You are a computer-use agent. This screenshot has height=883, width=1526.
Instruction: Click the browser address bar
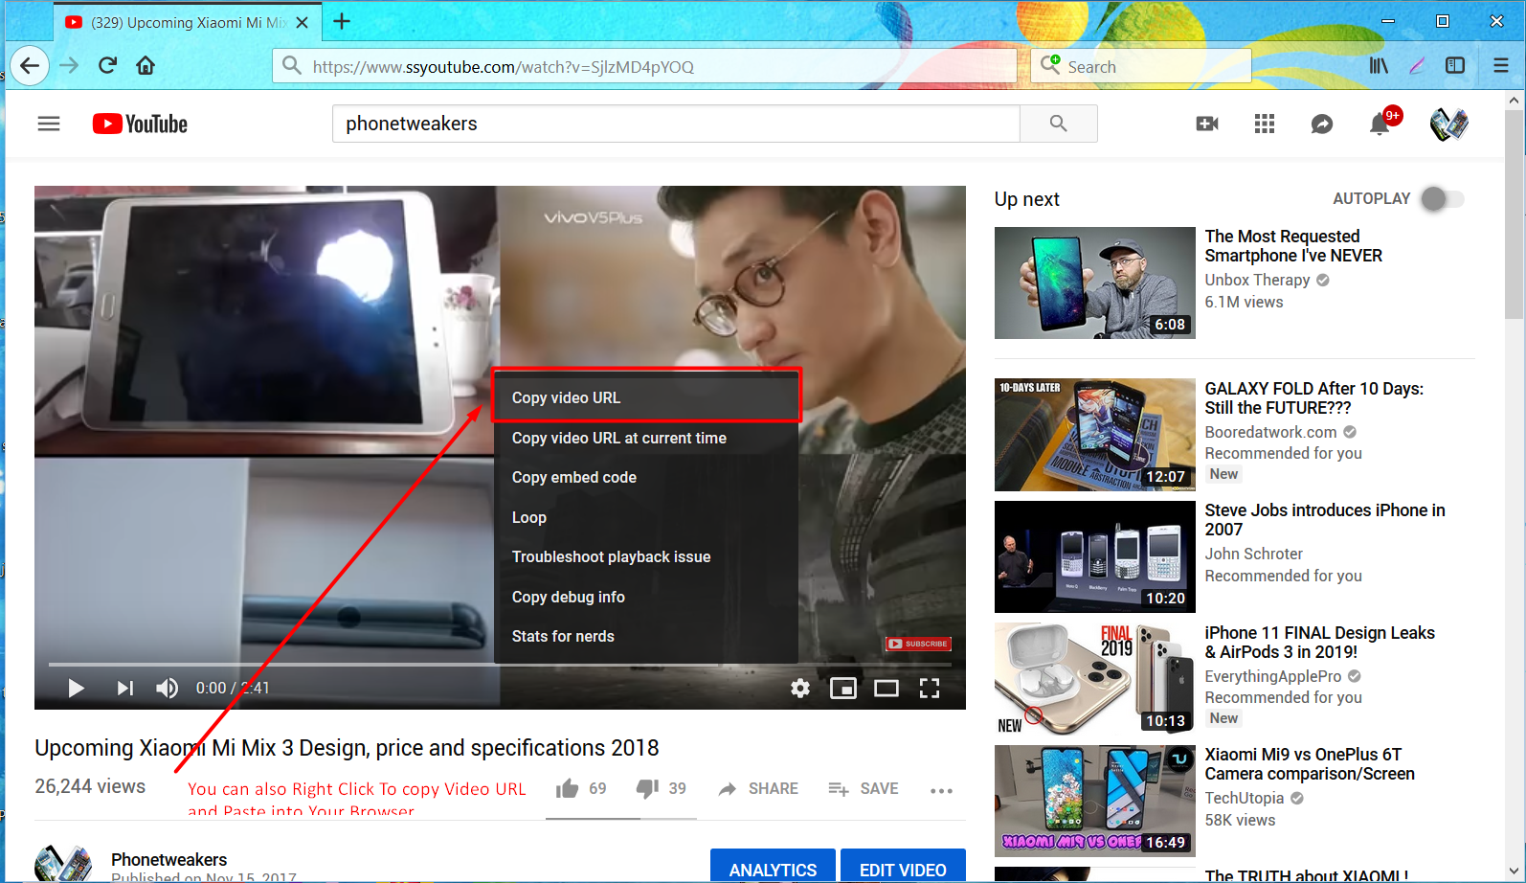(644, 66)
